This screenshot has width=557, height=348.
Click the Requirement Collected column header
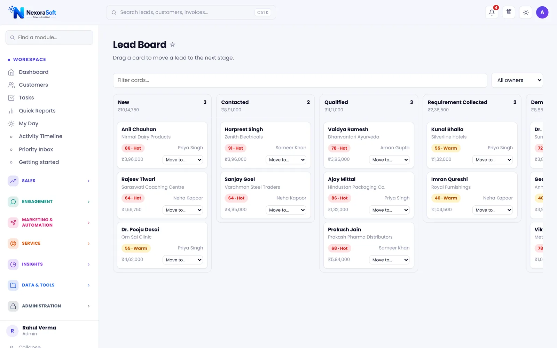472,106
